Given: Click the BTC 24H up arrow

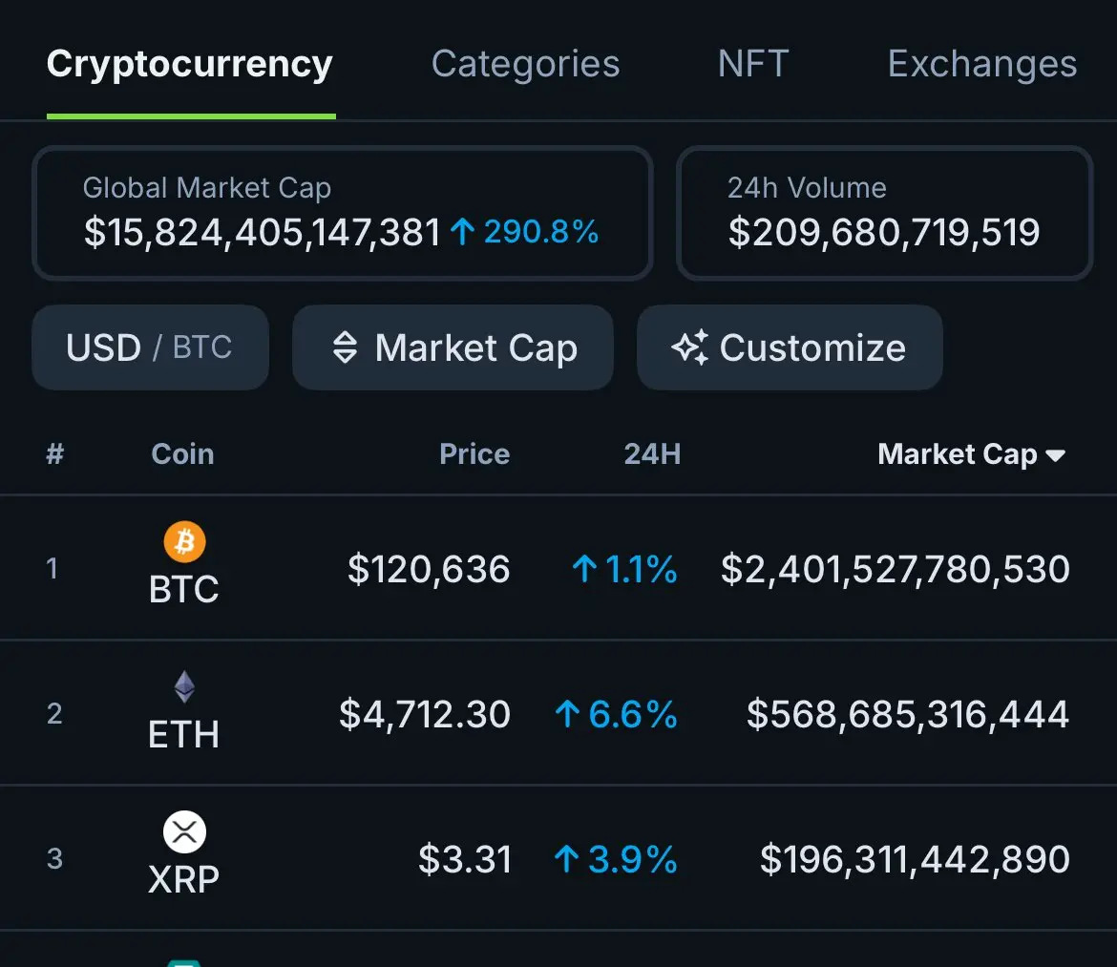Looking at the screenshot, I should click(584, 569).
